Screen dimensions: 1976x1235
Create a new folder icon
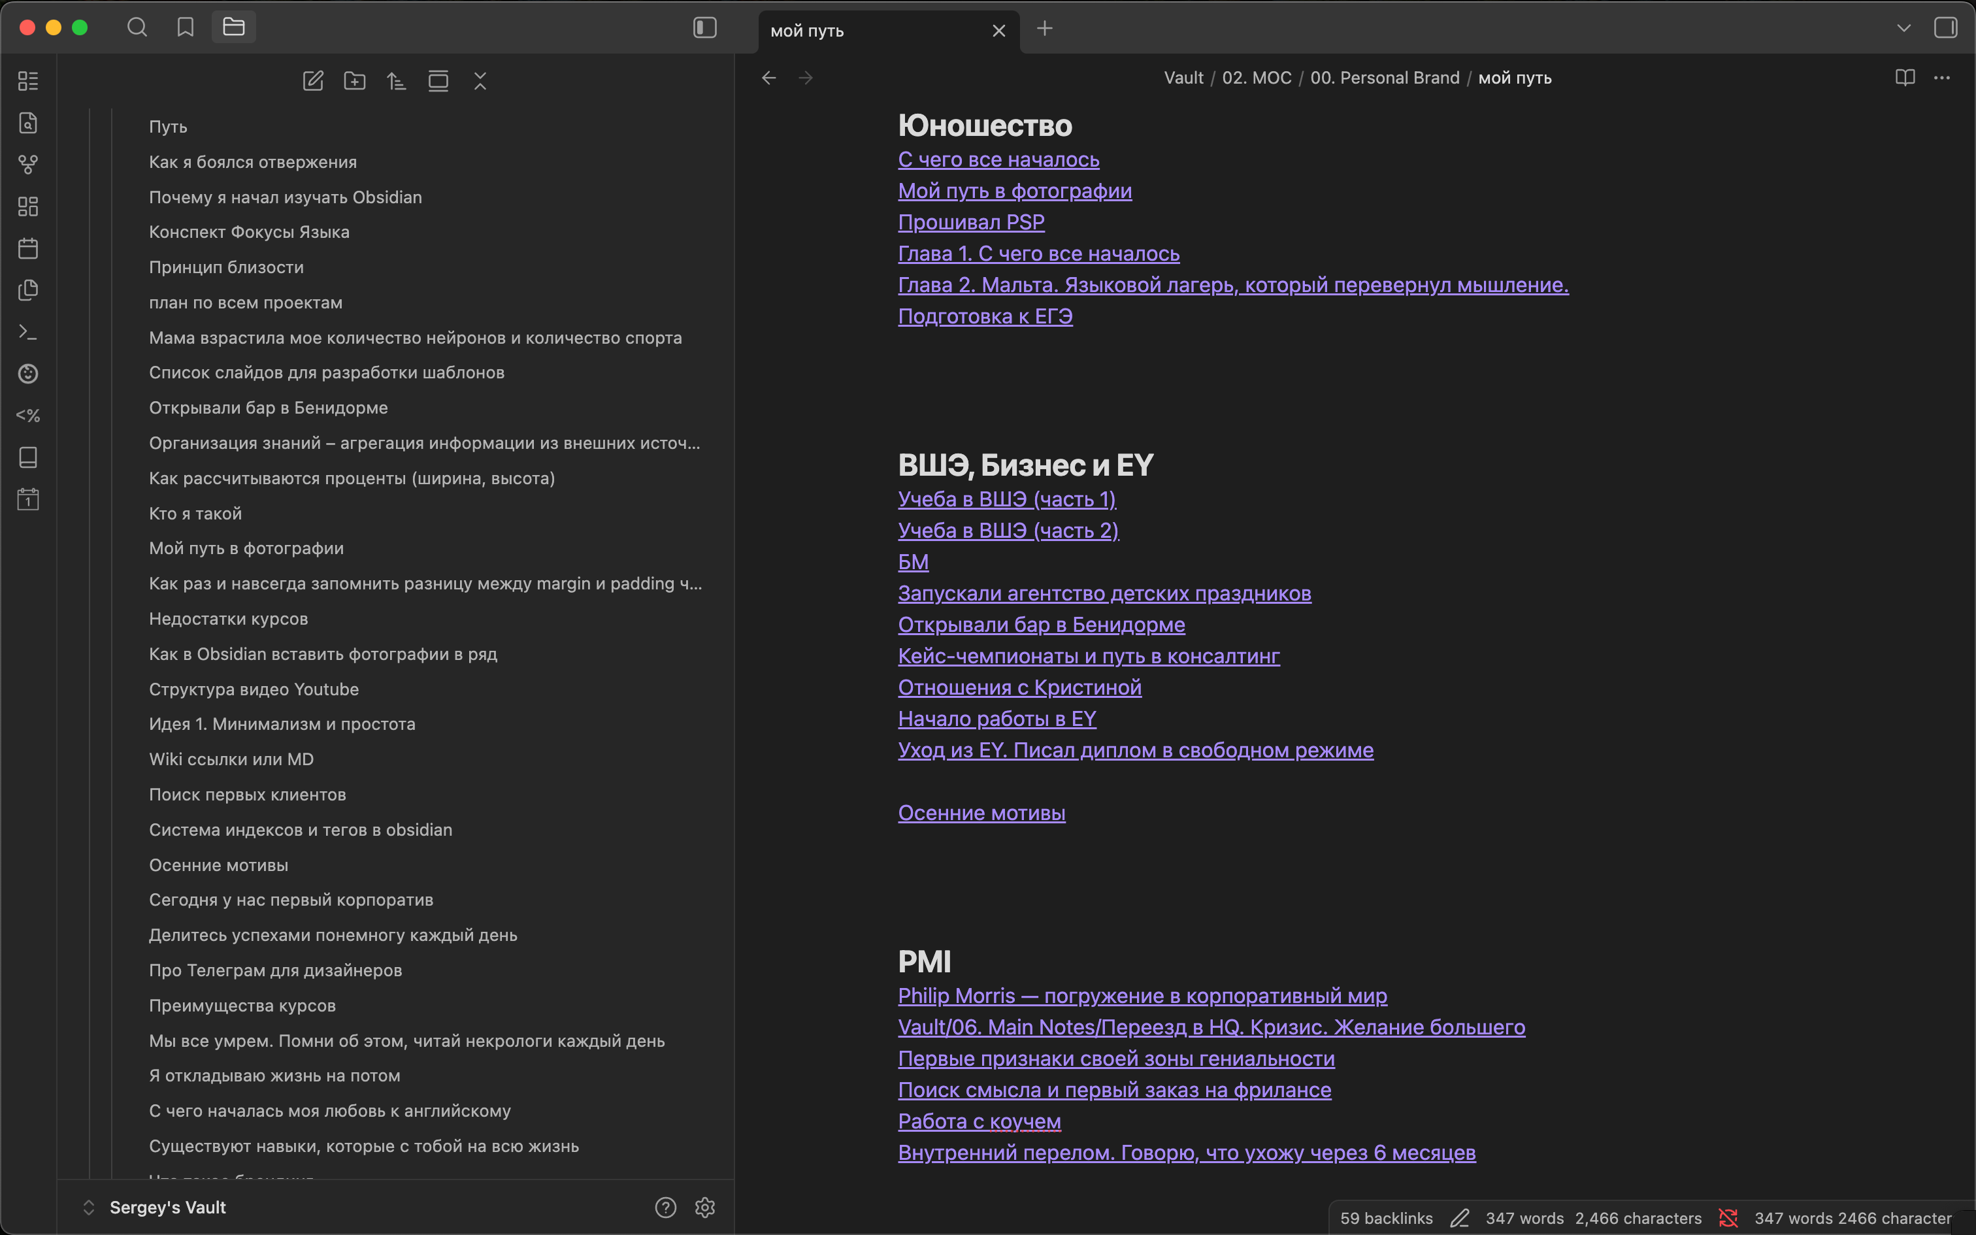click(355, 81)
